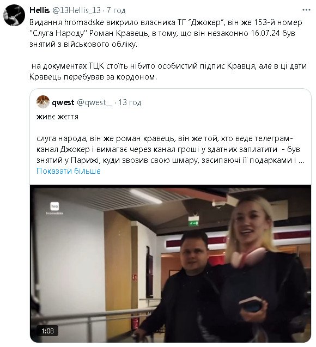Open the @13Hellis_13 handle link
The height and width of the screenshot is (347, 316).
click(x=77, y=10)
